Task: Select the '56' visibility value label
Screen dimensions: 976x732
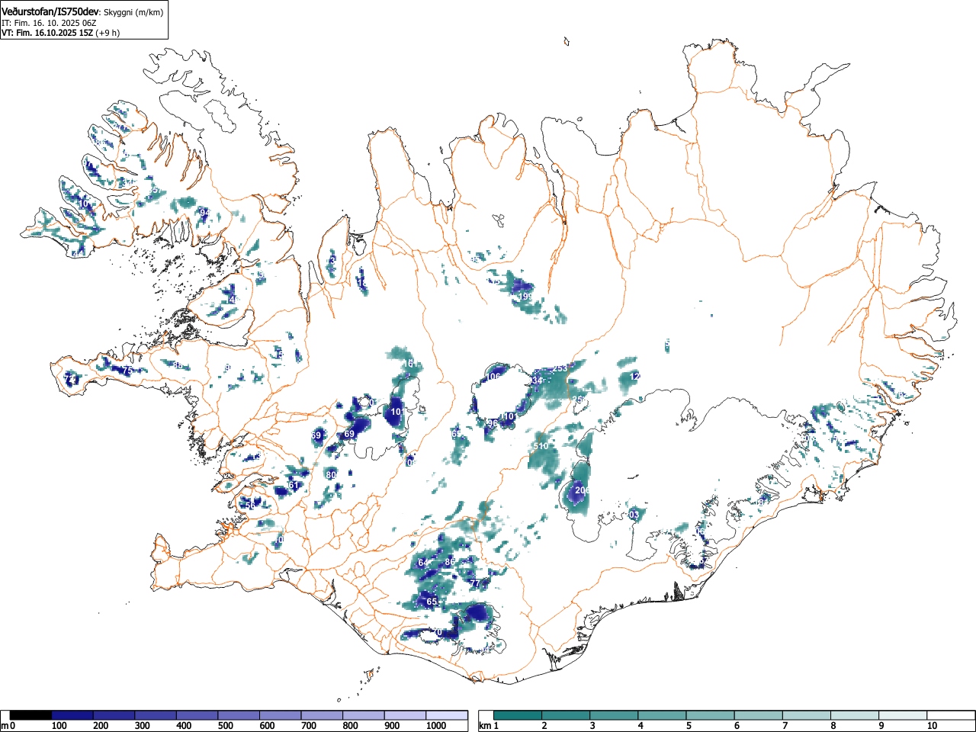Action: pyautogui.click(x=250, y=506)
